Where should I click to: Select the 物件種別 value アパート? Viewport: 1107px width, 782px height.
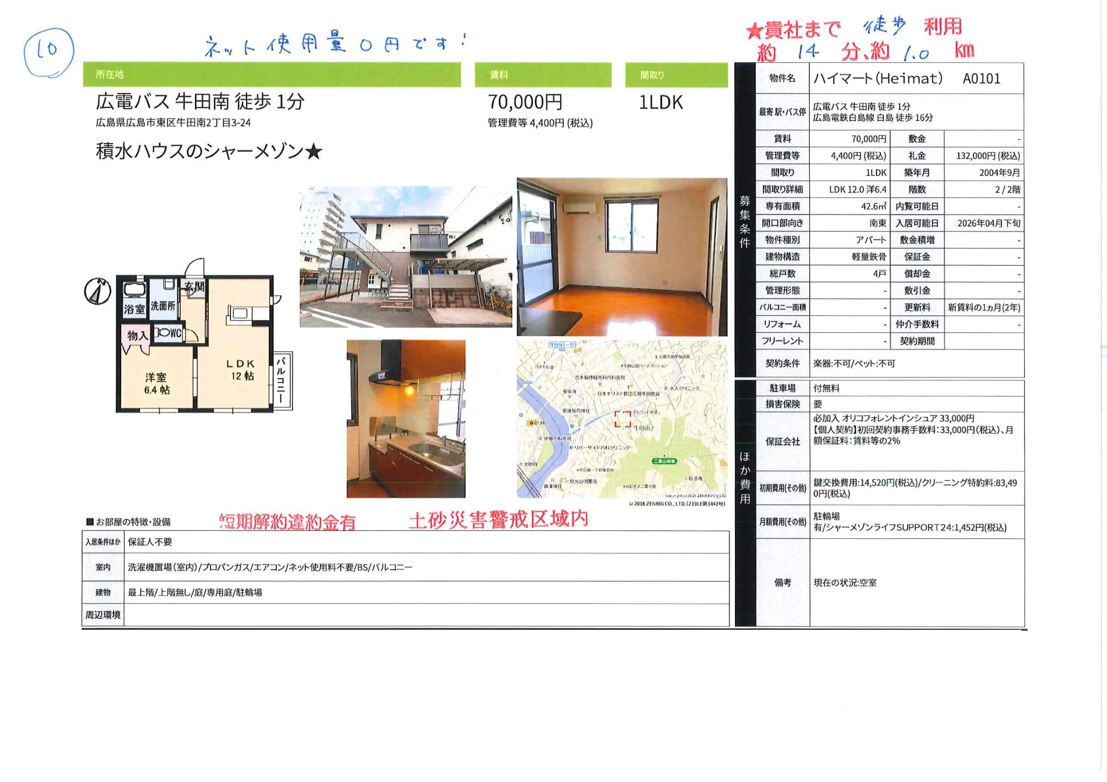pyautogui.click(x=871, y=240)
